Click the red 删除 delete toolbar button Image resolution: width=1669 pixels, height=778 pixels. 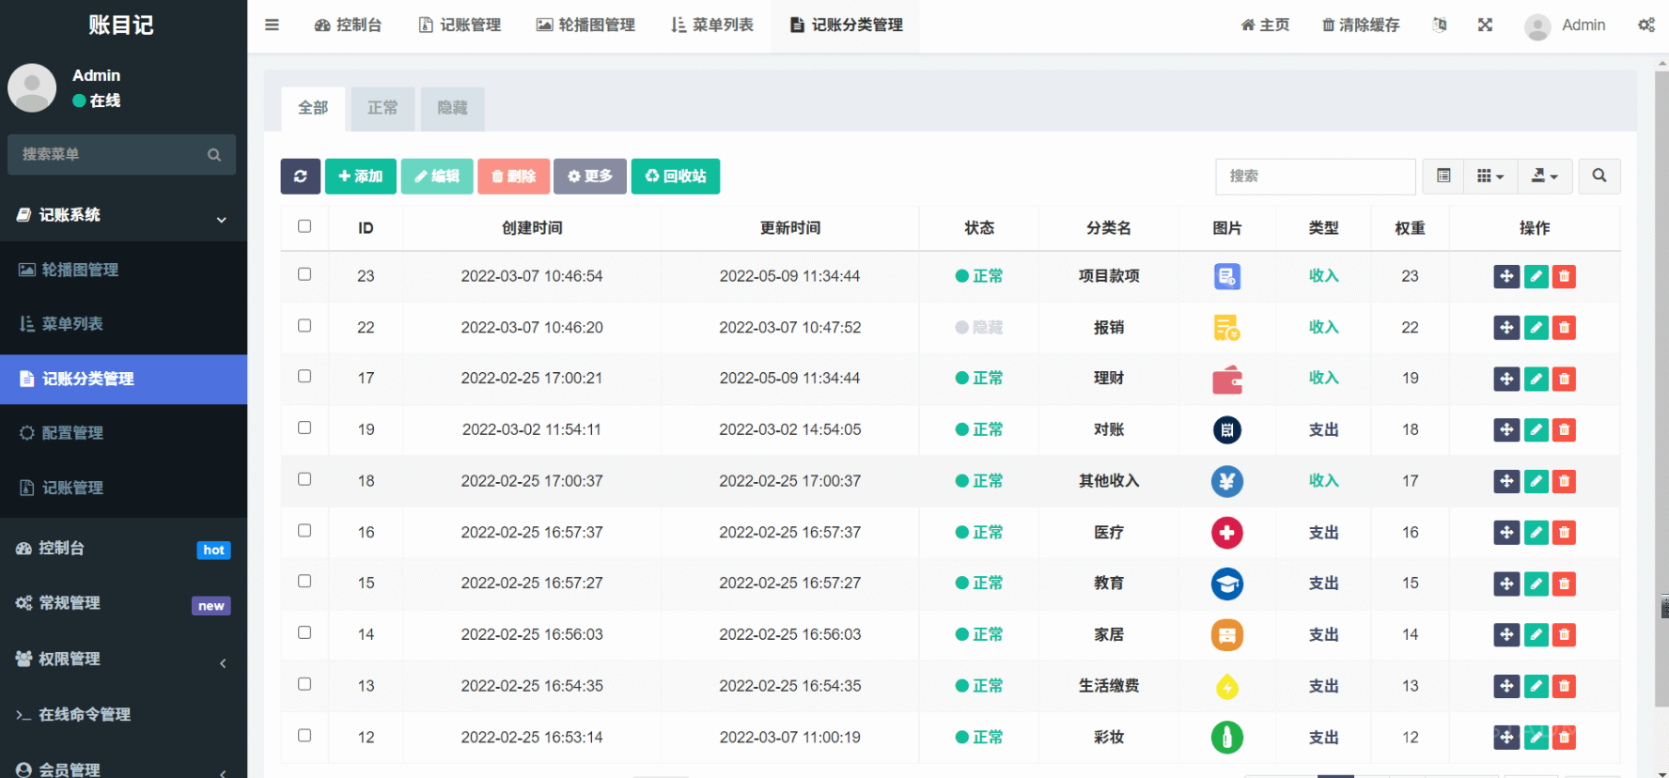pyautogui.click(x=513, y=176)
